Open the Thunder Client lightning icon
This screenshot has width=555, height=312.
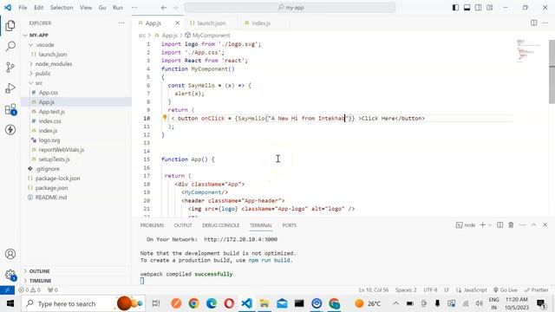10,130
